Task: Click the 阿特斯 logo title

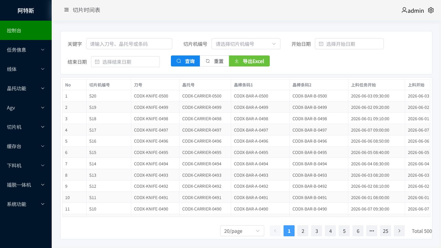Action: tap(26, 10)
